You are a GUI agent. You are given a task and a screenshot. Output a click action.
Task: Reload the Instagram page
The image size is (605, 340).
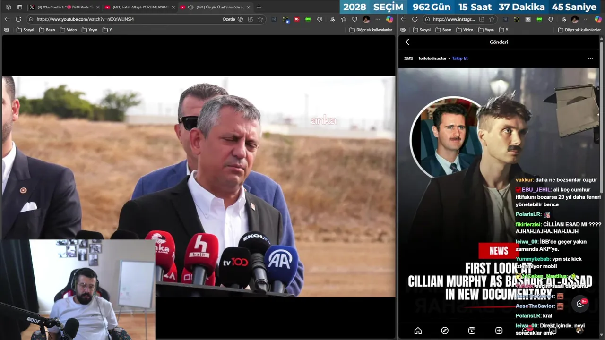coord(415,19)
